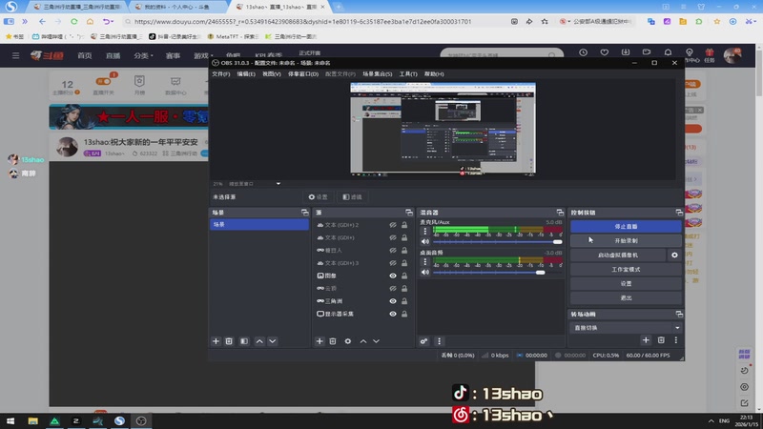Move the scene down in the Scenes panel
This screenshot has width=763, height=429.
(273, 341)
